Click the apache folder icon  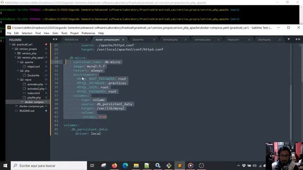click(22, 62)
